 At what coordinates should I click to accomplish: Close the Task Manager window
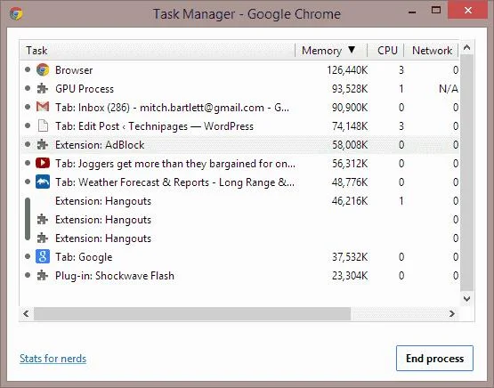tap(468, 10)
